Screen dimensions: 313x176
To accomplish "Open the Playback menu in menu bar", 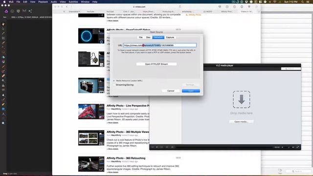I will pyautogui.click(x=43, y=2).
